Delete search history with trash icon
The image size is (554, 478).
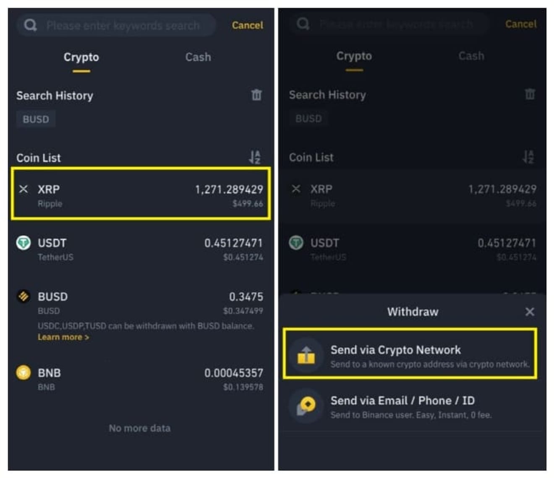(256, 95)
